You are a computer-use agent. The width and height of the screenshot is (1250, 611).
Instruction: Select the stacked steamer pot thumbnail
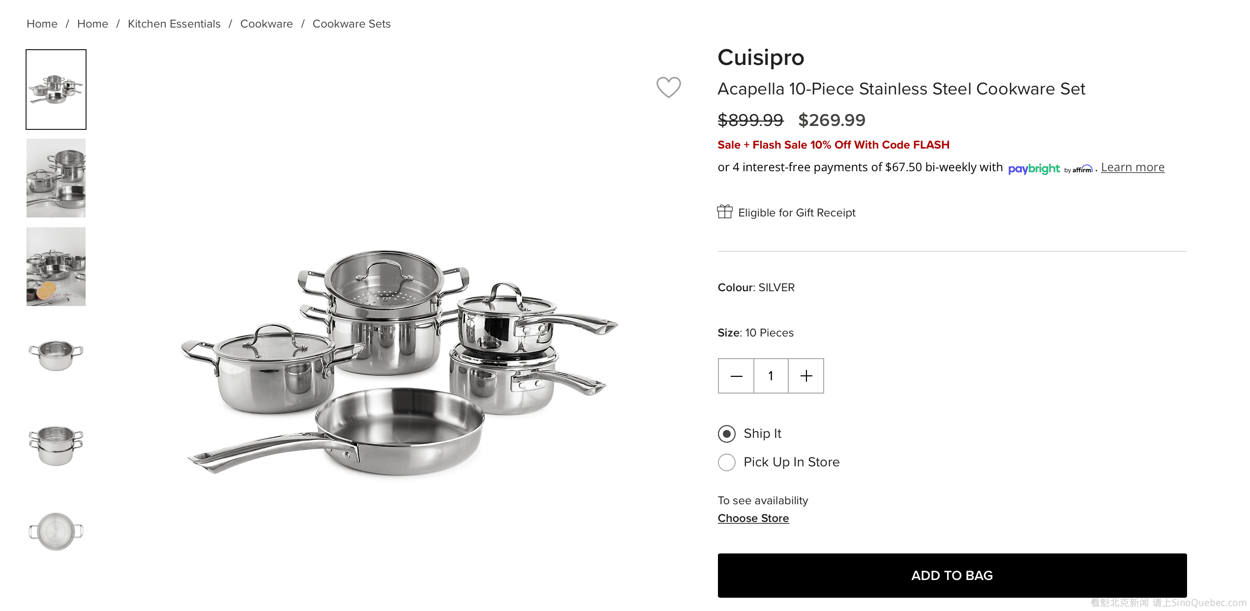pos(56,444)
